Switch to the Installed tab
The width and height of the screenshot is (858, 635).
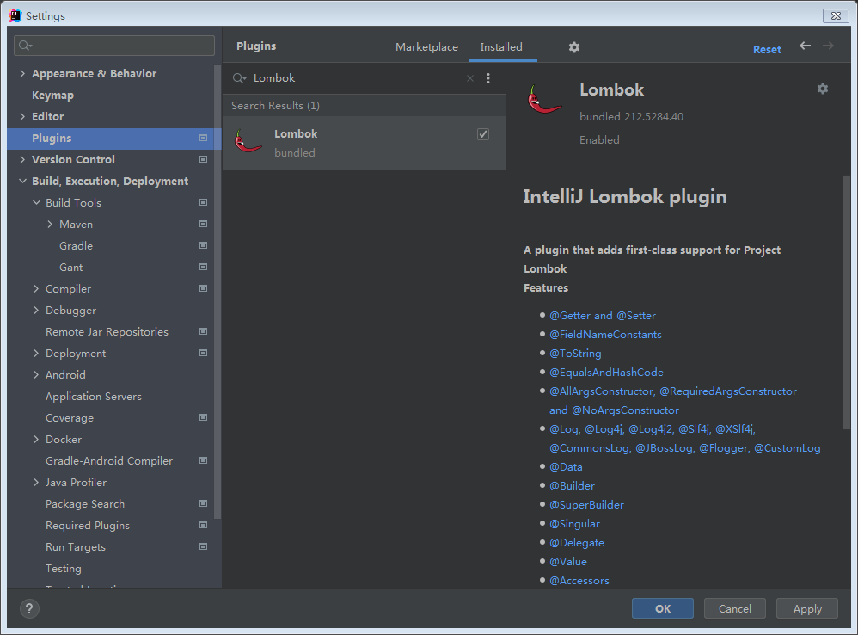[x=501, y=47]
